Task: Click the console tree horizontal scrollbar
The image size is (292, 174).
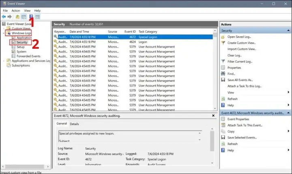Action: [x=25, y=167]
